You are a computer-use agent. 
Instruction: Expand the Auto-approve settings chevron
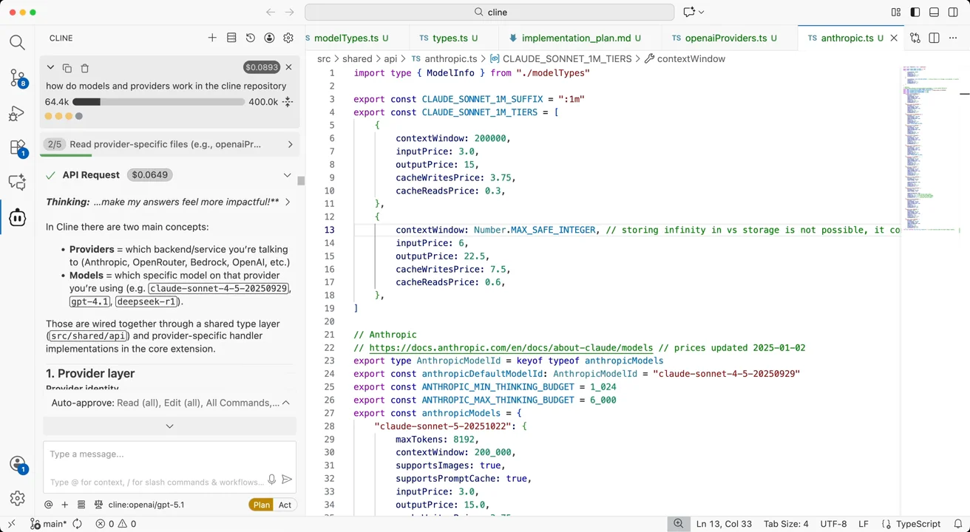286,403
